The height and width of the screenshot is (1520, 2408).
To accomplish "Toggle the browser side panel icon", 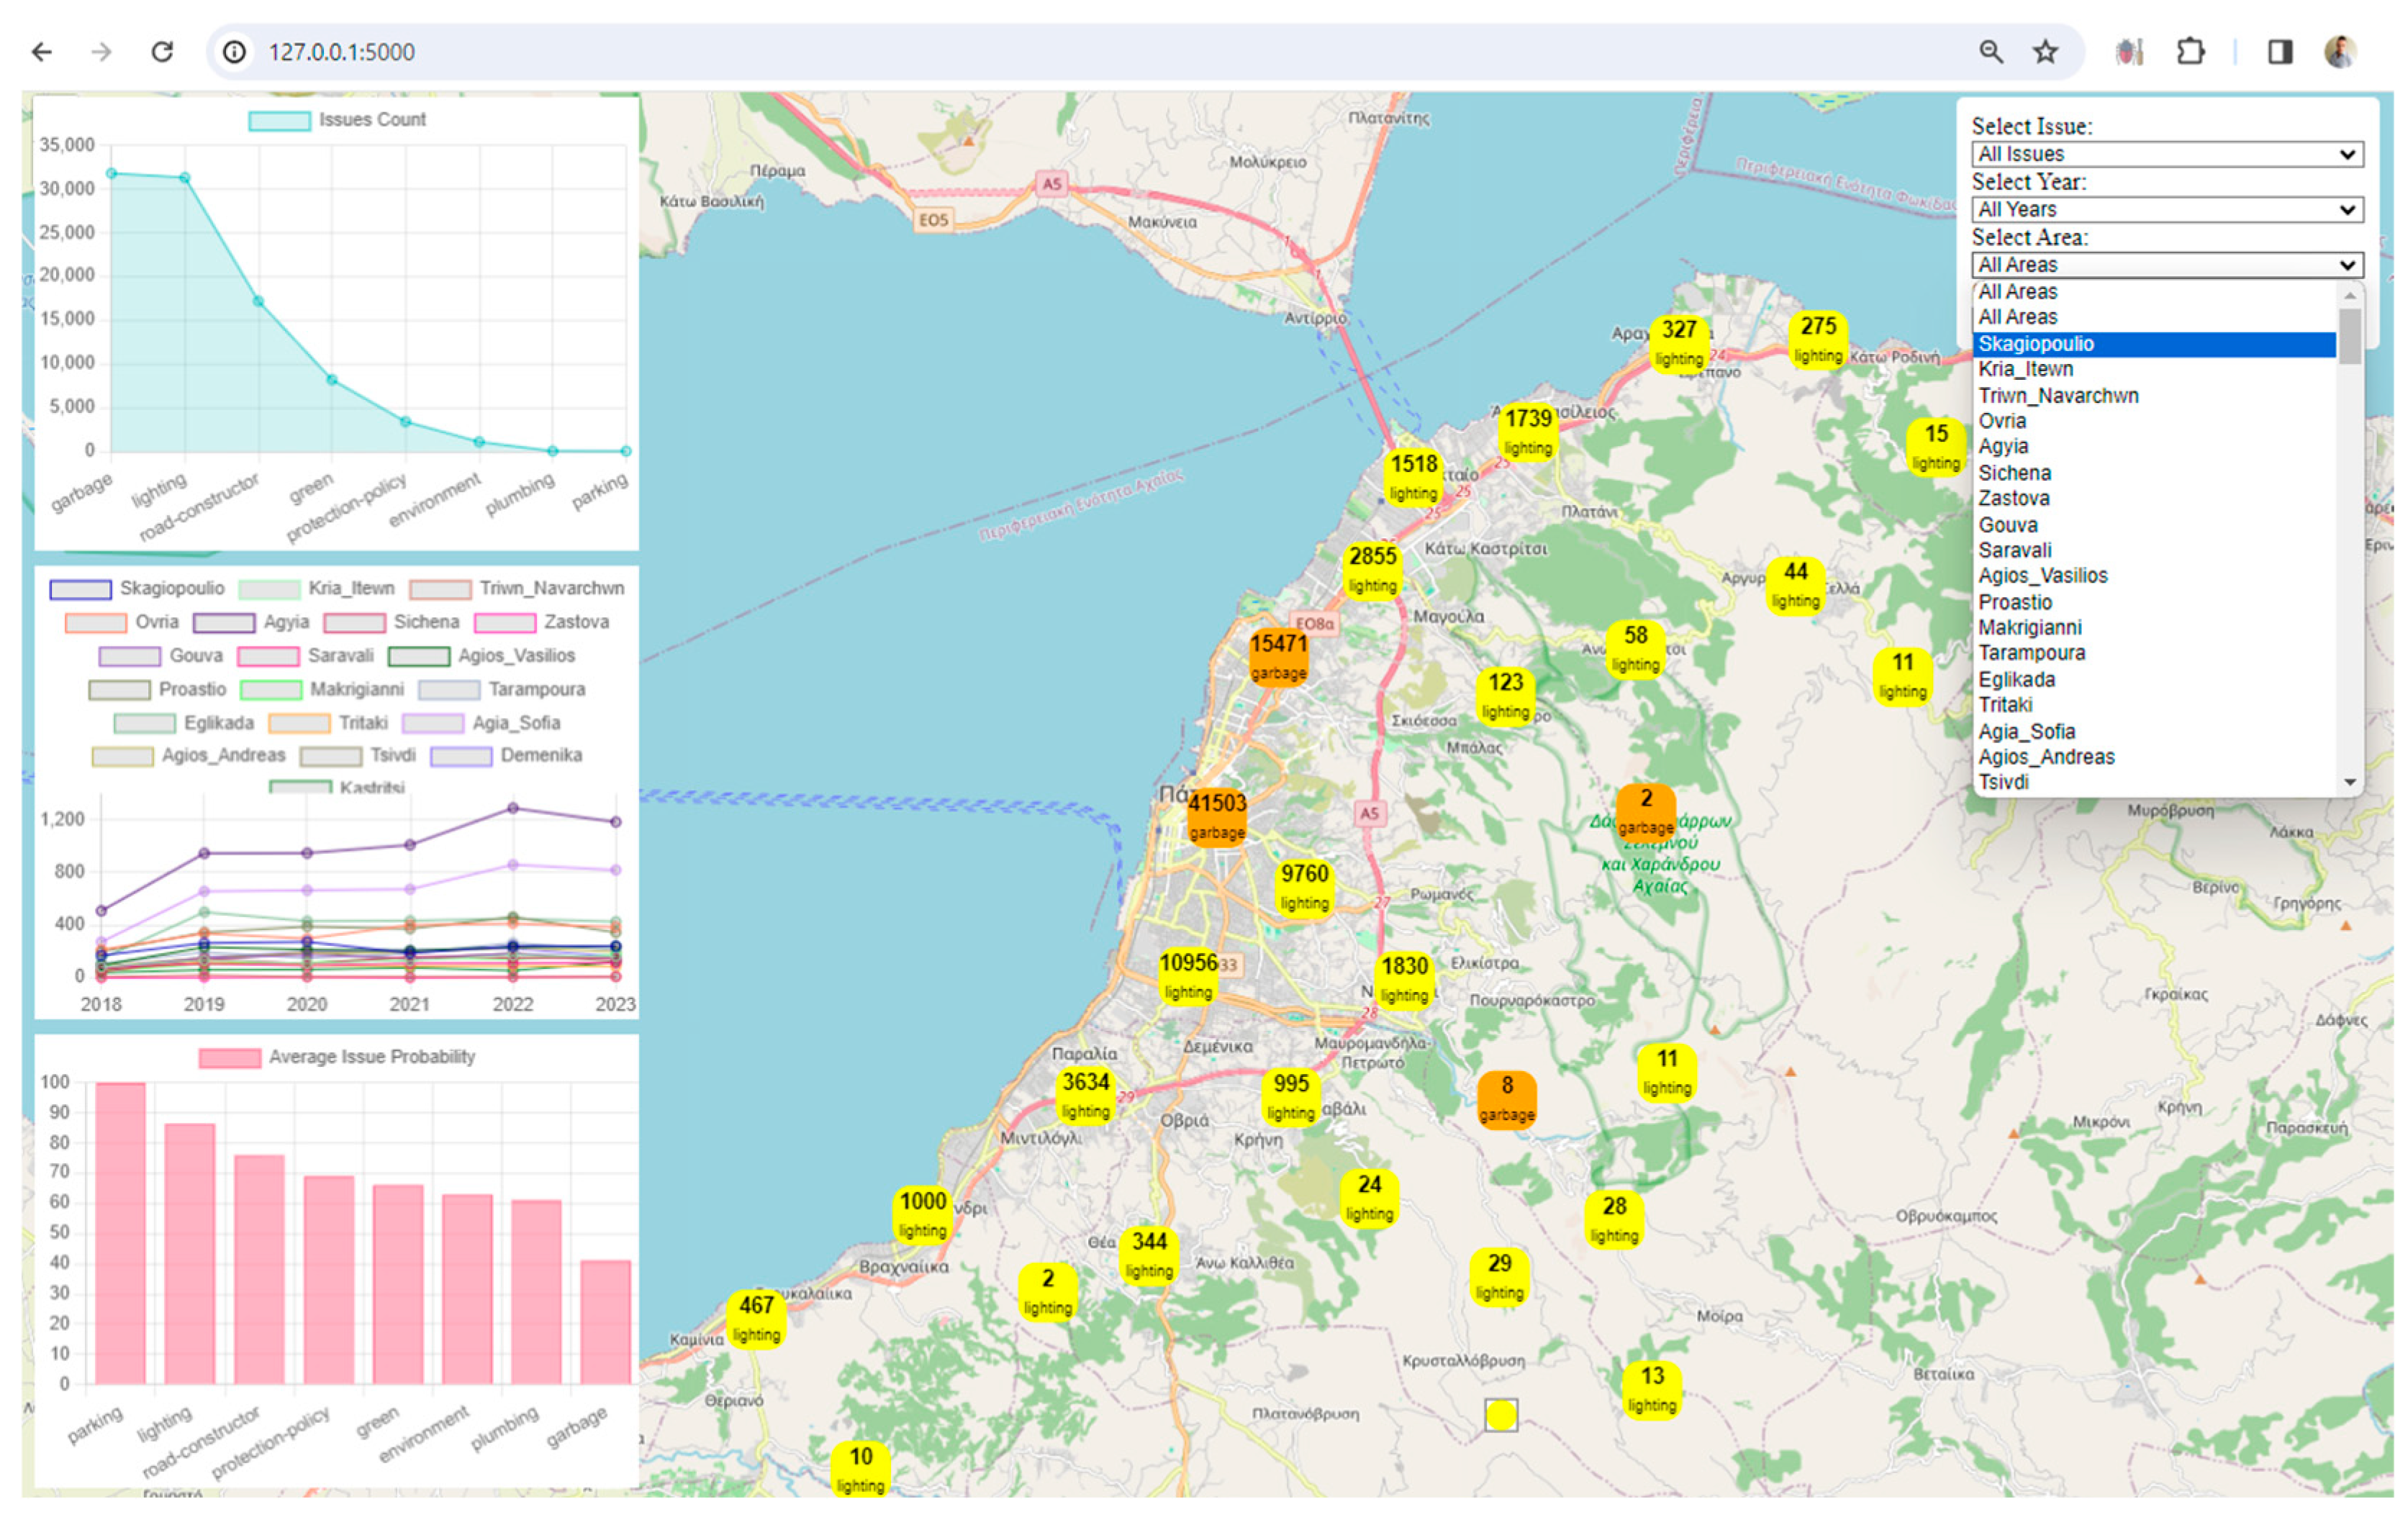I will point(2280,52).
